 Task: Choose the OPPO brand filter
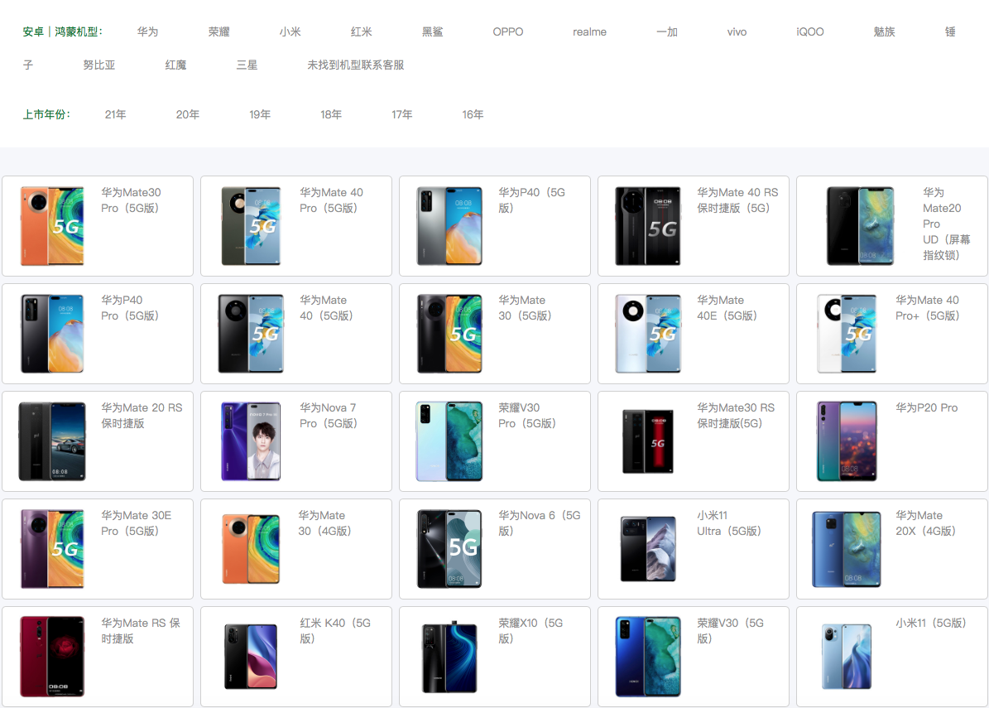508,31
